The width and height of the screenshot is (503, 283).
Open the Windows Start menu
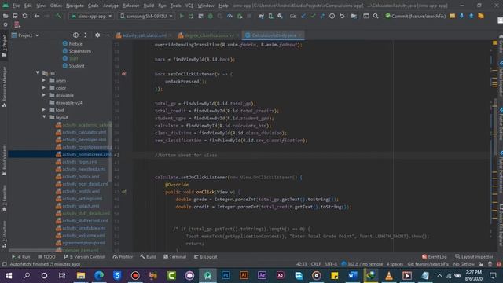pos(9,275)
